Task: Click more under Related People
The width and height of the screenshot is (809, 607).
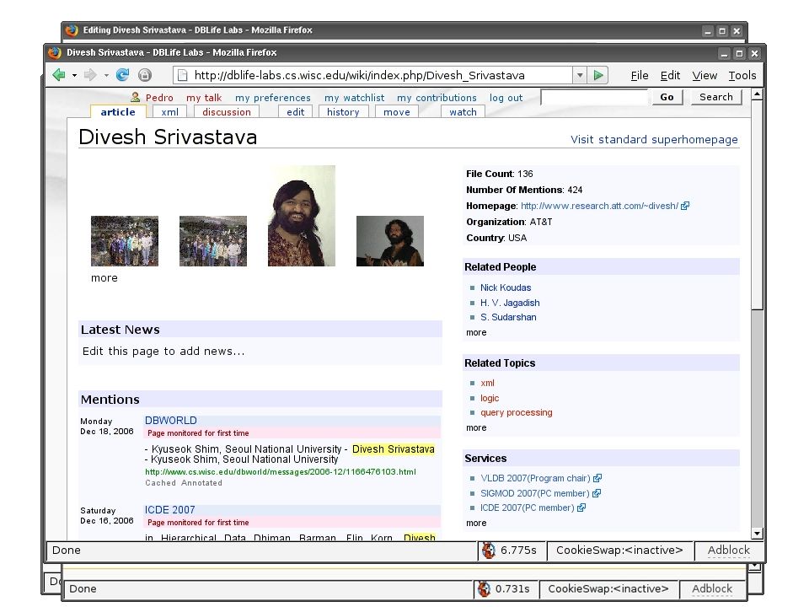Action: pyautogui.click(x=476, y=332)
